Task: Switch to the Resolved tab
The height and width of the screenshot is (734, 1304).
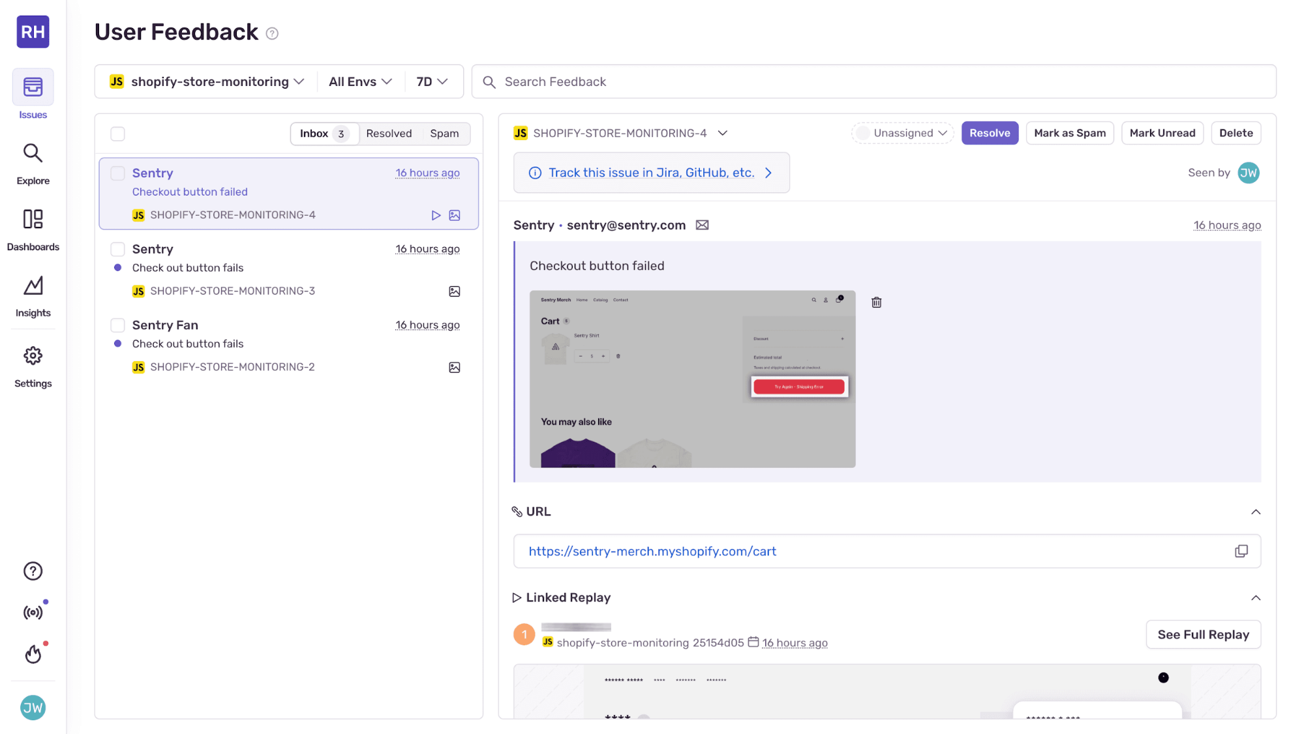Action: 389,133
